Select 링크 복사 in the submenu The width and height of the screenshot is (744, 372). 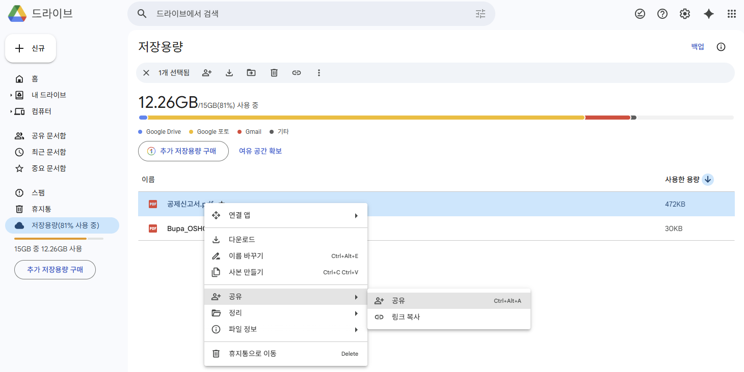point(449,317)
